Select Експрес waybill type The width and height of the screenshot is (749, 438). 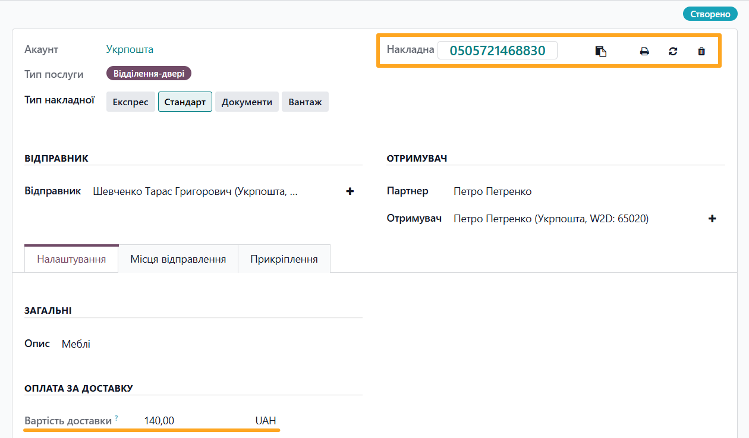click(131, 102)
